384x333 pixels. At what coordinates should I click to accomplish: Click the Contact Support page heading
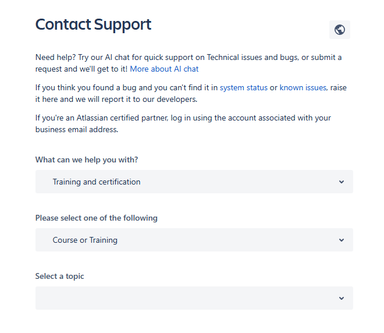click(93, 24)
